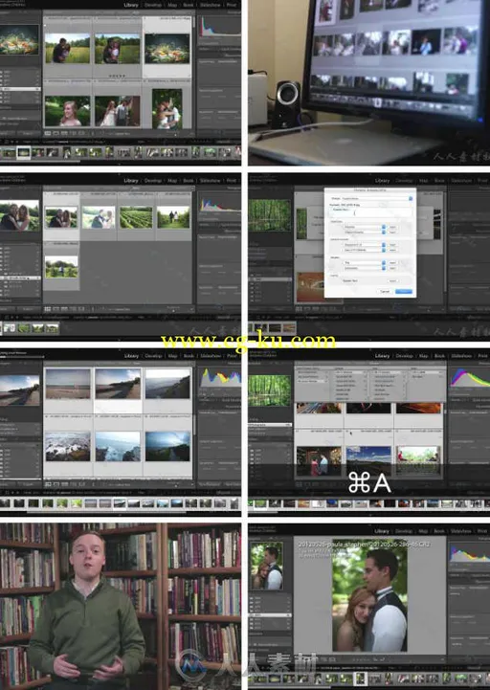Select the vineyard rows thumbnail in grid
Viewport: 490px width, 690px height.
(x=136, y=217)
